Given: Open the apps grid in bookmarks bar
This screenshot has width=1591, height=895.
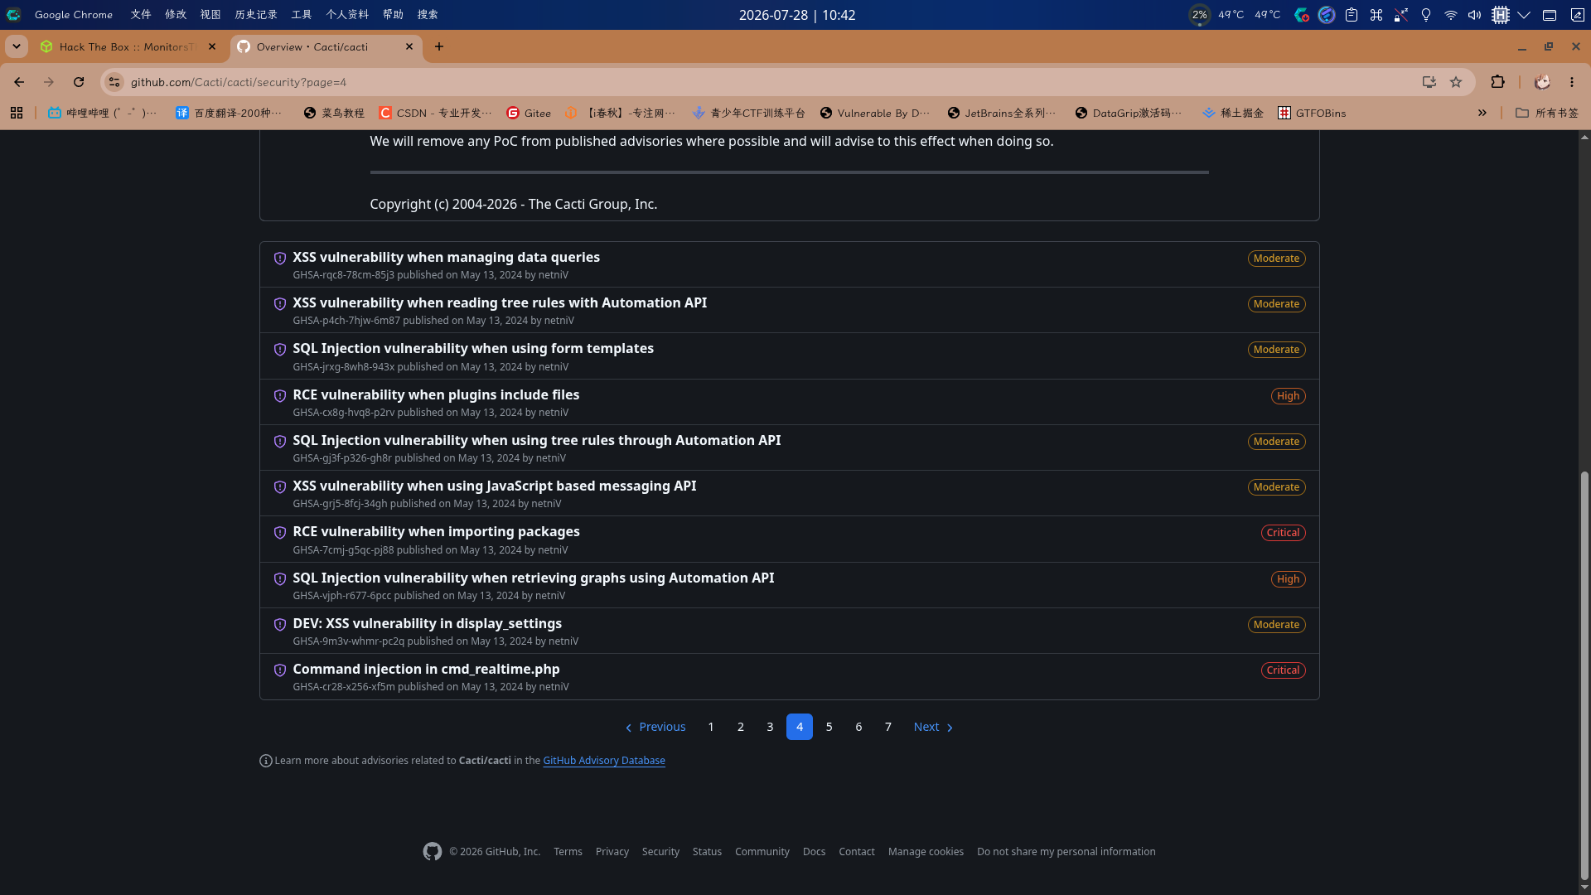Looking at the screenshot, I should click(17, 113).
